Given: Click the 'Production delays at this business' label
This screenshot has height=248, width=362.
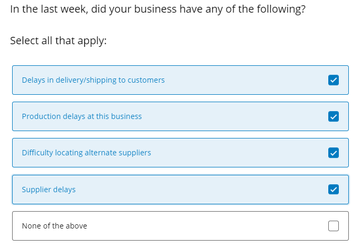Looking at the screenshot, I should pyautogui.click(x=82, y=116).
